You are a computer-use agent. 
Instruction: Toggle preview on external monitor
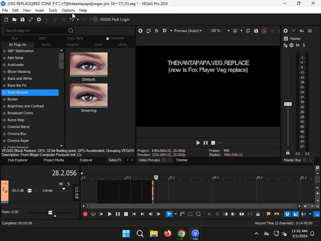pyautogui.click(x=148, y=31)
